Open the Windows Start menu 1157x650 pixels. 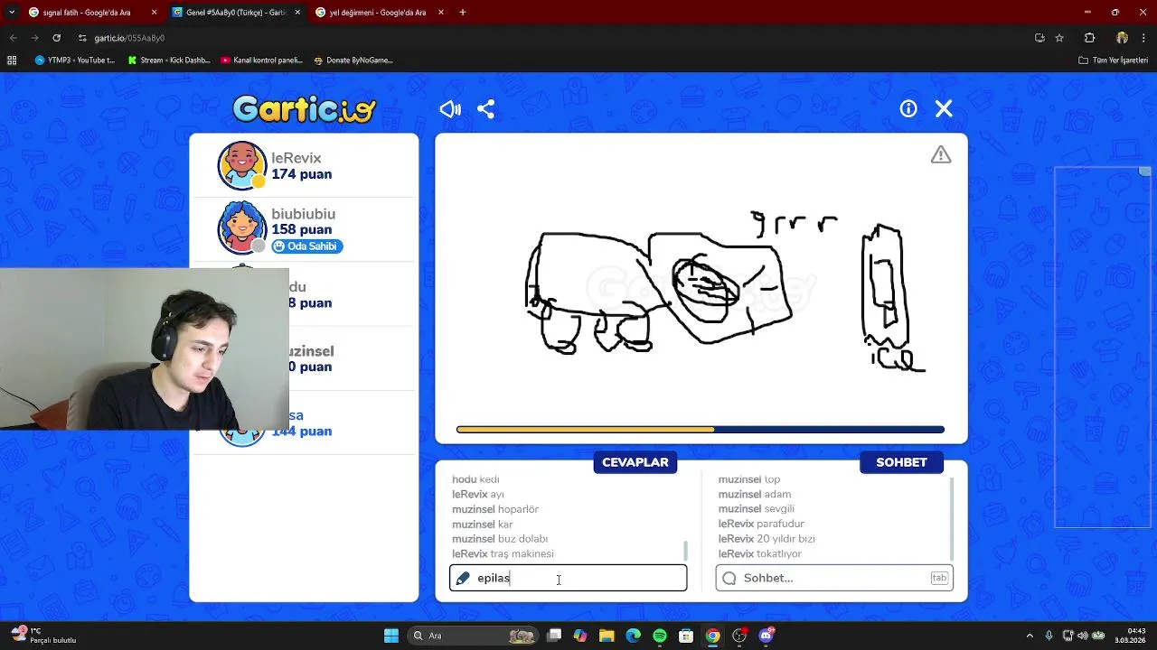click(391, 636)
